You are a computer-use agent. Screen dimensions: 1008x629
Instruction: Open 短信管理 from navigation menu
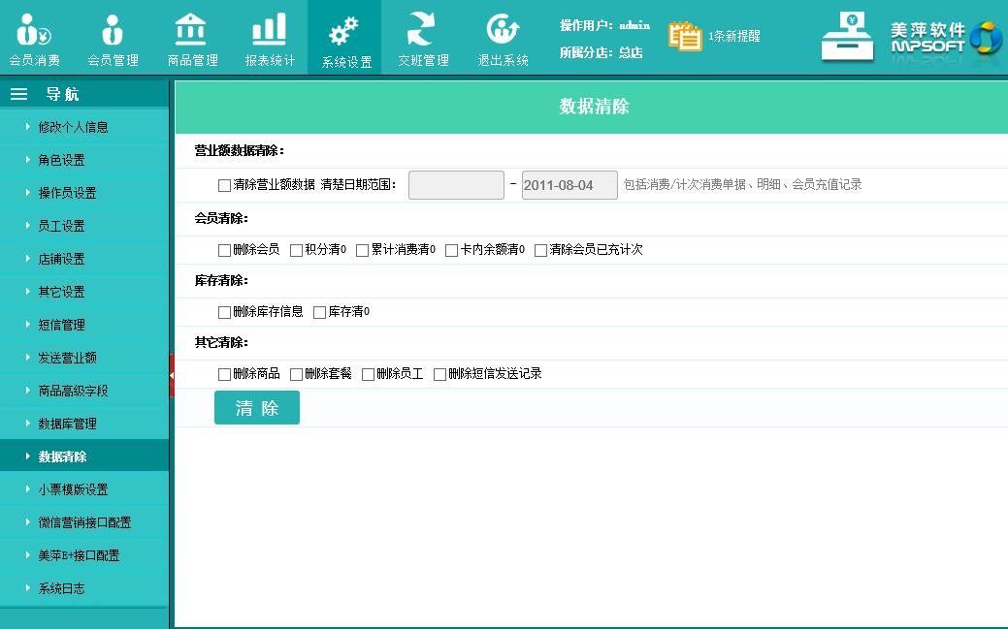tap(61, 325)
